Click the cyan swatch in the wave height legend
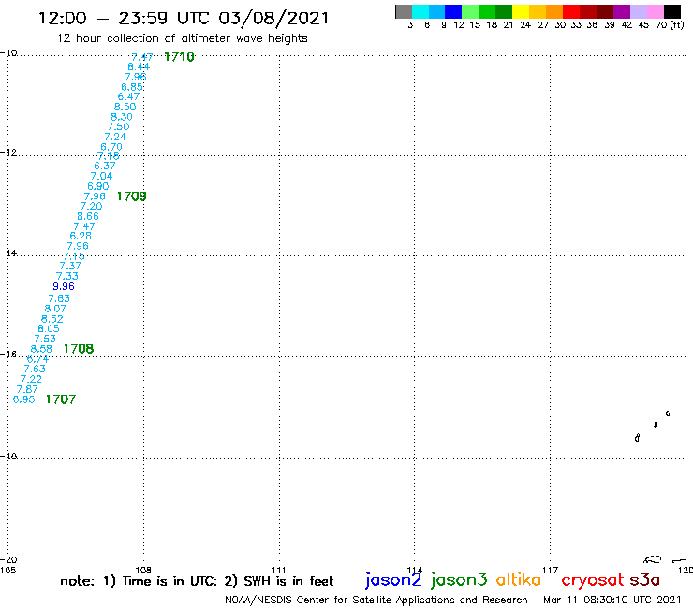Screen dimensions: 693x608 [420, 11]
